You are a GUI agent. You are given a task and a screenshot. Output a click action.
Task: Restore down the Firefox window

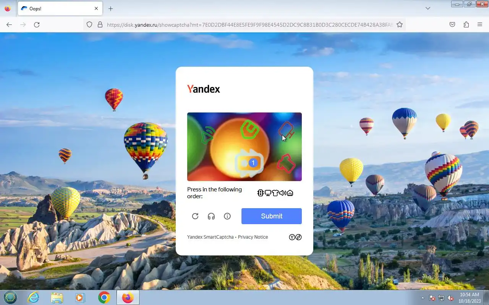tap(469, 4)
